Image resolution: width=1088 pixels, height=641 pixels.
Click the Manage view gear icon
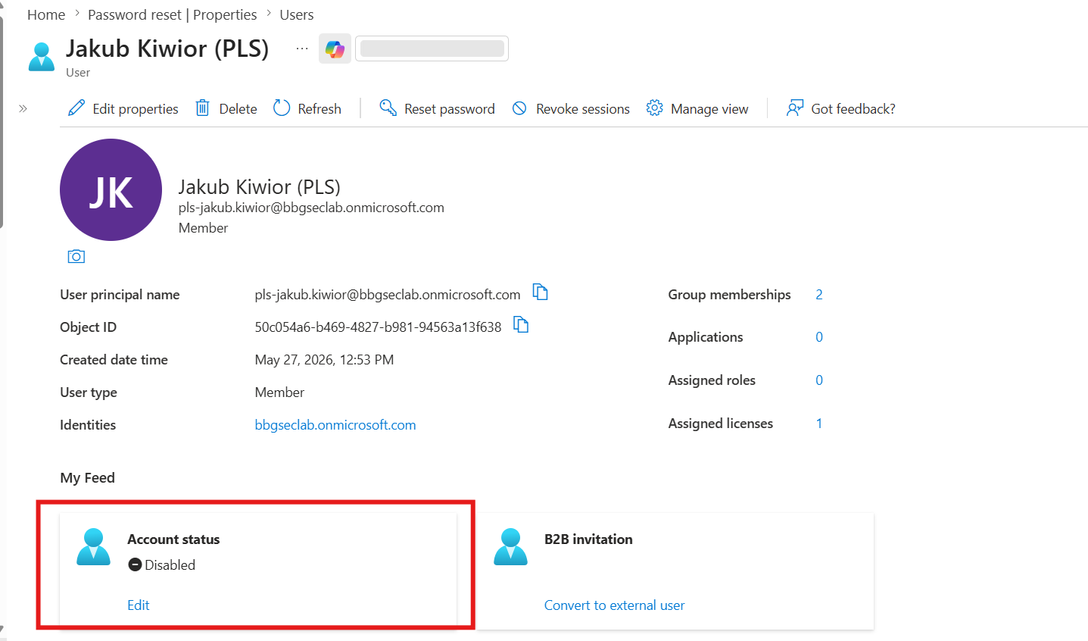pyautogui.click(x=654, y=108)
